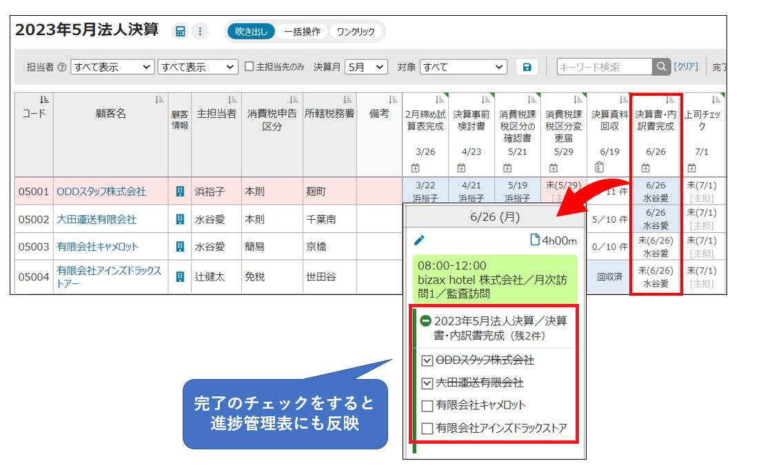Screen dimensions: 772x470
Task: Collapse the 2023年5月法人決算 task group
Action: click(426, 321)
